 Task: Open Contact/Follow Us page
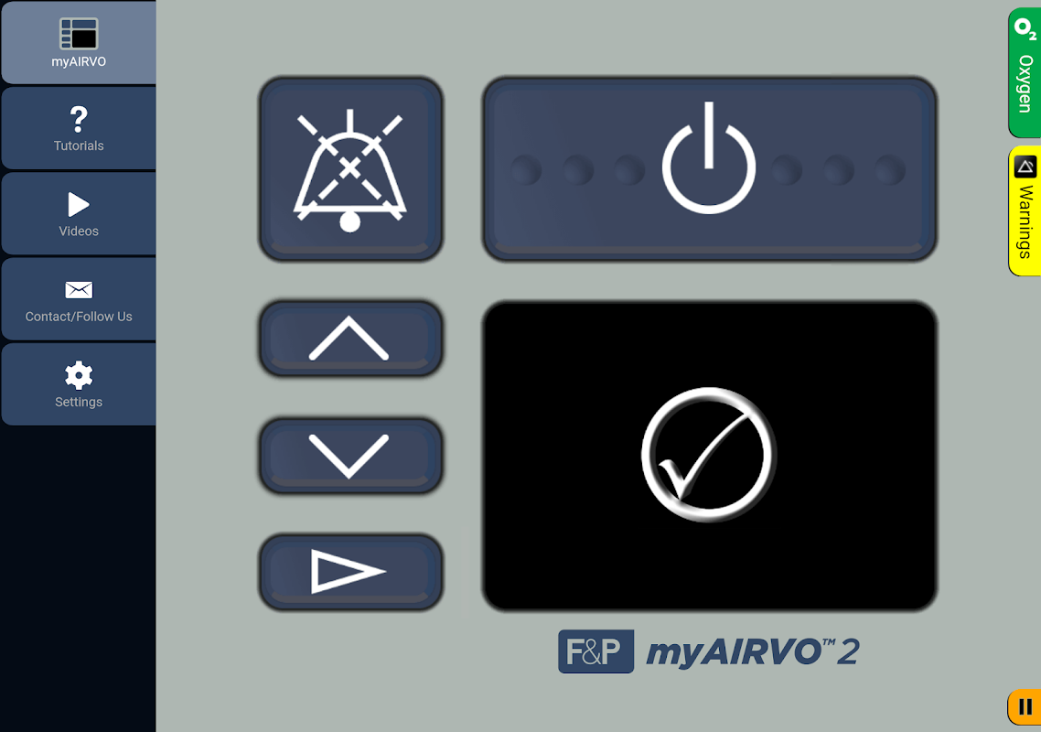click(79, 299)
